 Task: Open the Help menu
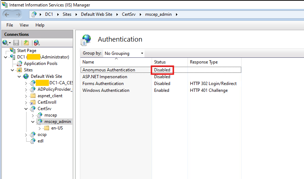click(x=40, y=25)
